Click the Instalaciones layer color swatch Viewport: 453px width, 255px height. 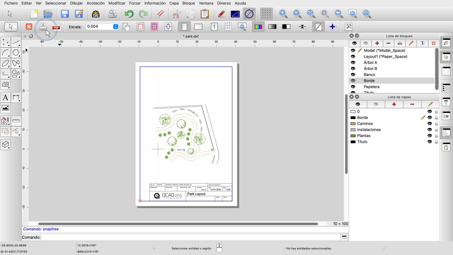click(x=353, y=130)
